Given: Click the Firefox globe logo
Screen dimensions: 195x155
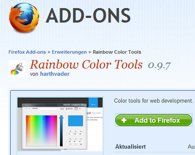Looking at the screenshot, I should click(24, 17).
